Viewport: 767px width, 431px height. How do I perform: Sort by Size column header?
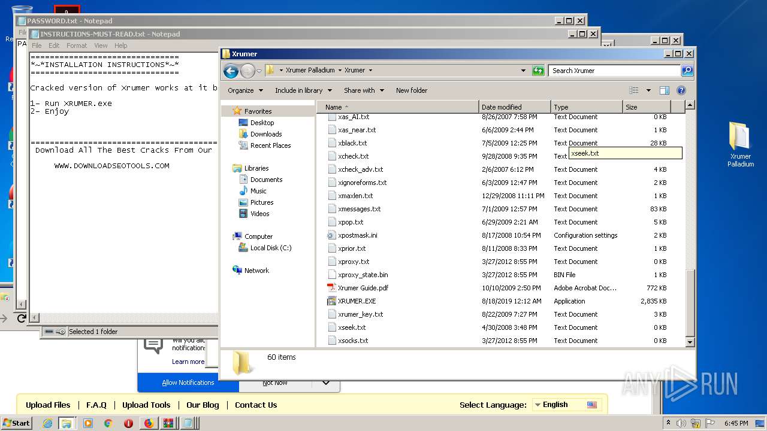coord(647,107)
